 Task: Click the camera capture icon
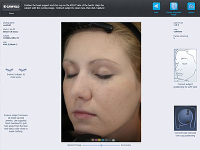[x=191, y=6]
